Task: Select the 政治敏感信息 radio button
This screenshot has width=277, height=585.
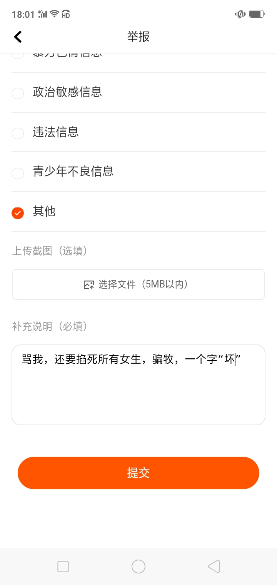Action: pos(18,93)
